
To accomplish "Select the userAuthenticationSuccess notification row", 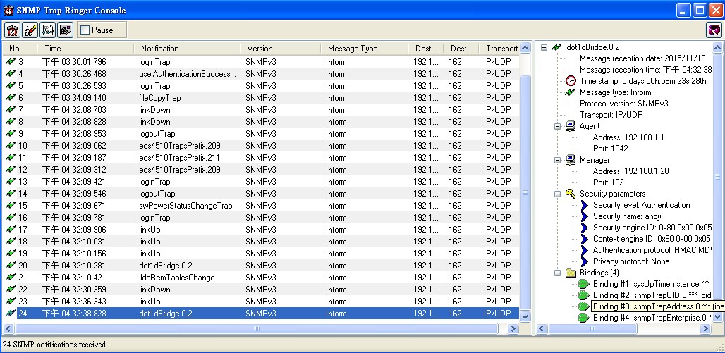I will click(261, 74).
